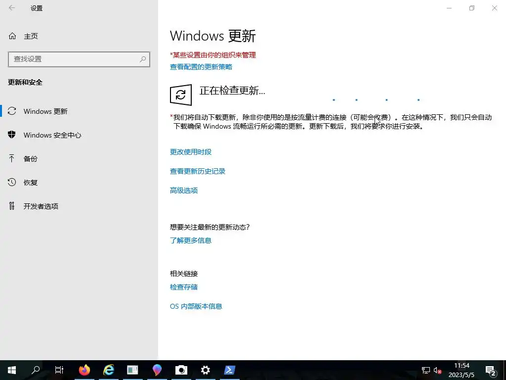Open 查看配置的更新策略 link
The width and height of the screenshot is (506, 380).
coord(201,67)
